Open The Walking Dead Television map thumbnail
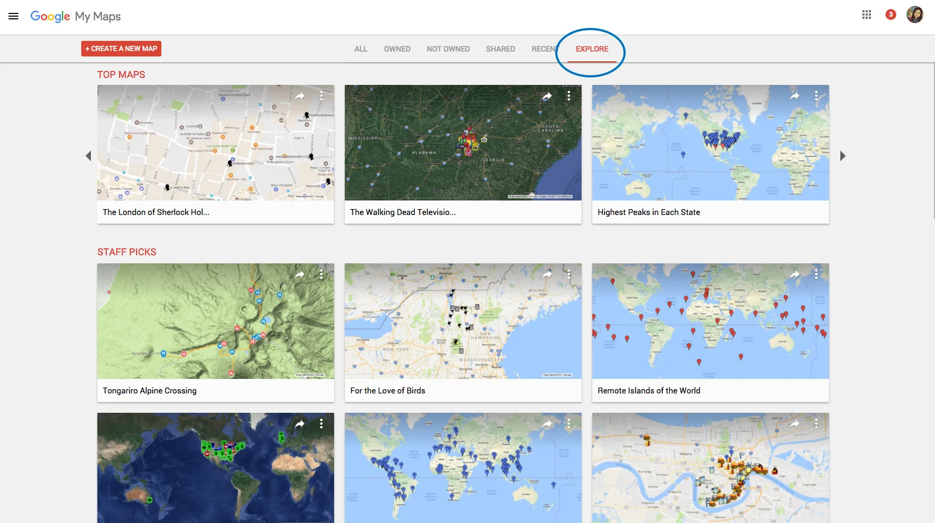 pos(463,143)
